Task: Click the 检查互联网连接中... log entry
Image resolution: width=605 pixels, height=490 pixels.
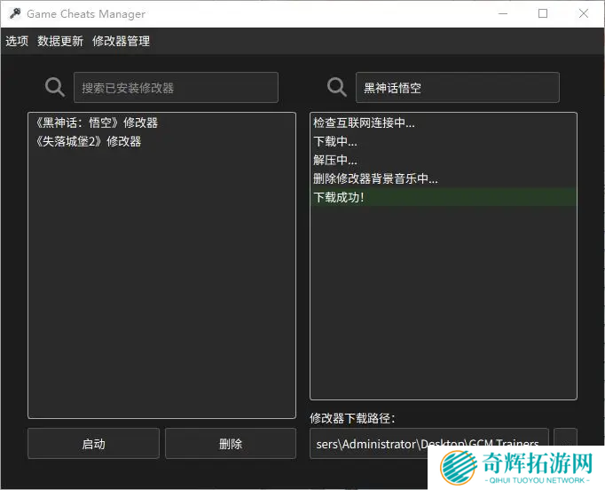Action: point(364,122)
